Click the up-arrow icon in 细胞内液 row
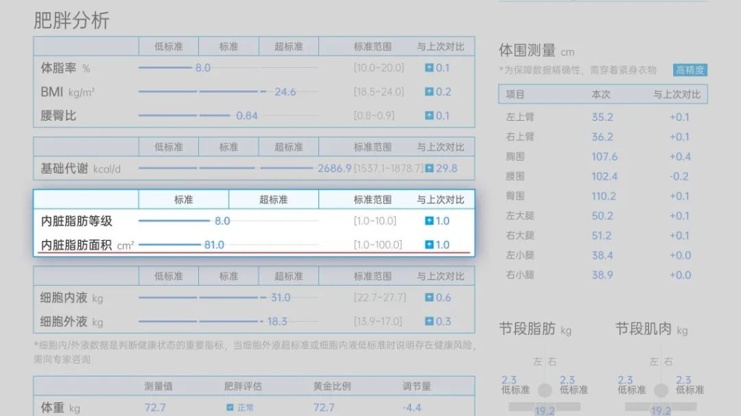 [429, 298]
